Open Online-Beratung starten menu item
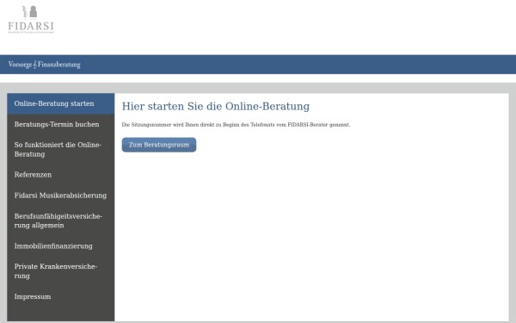The width and height of the screenshot is (516, 323). pos(60,103)
